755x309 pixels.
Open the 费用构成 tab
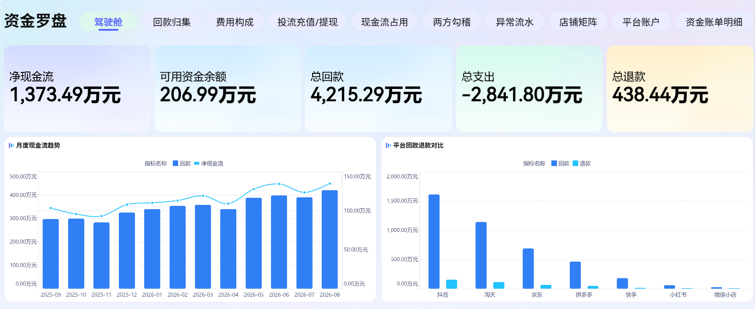pos(235,22)
